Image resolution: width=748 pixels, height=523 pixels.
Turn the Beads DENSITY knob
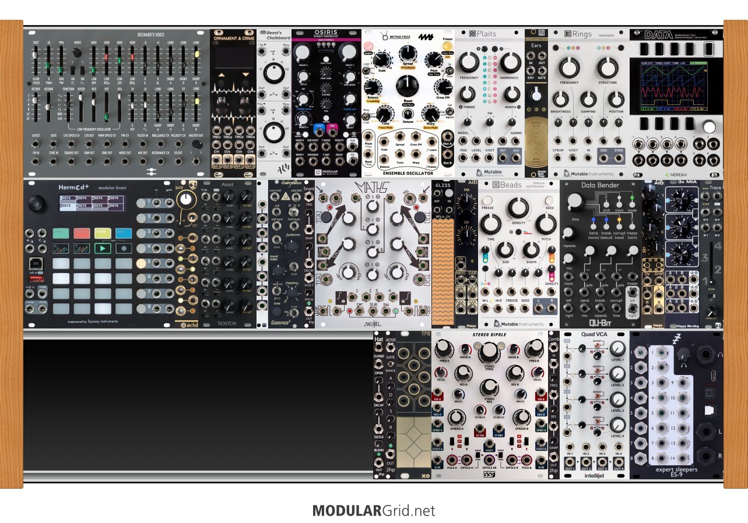coord(518,209)
